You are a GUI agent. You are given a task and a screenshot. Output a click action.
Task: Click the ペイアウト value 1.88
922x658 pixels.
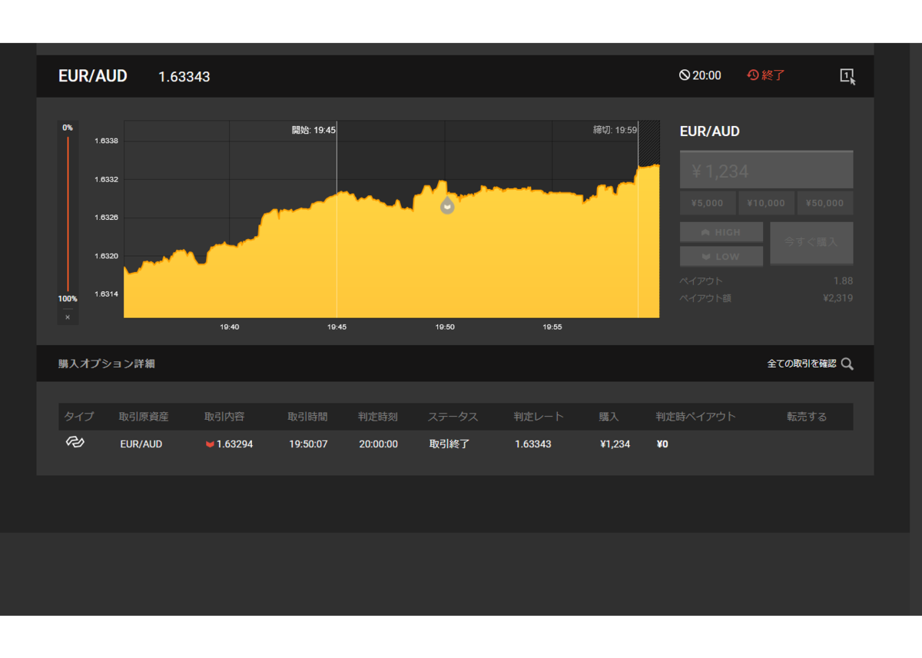tap(843, 281)
